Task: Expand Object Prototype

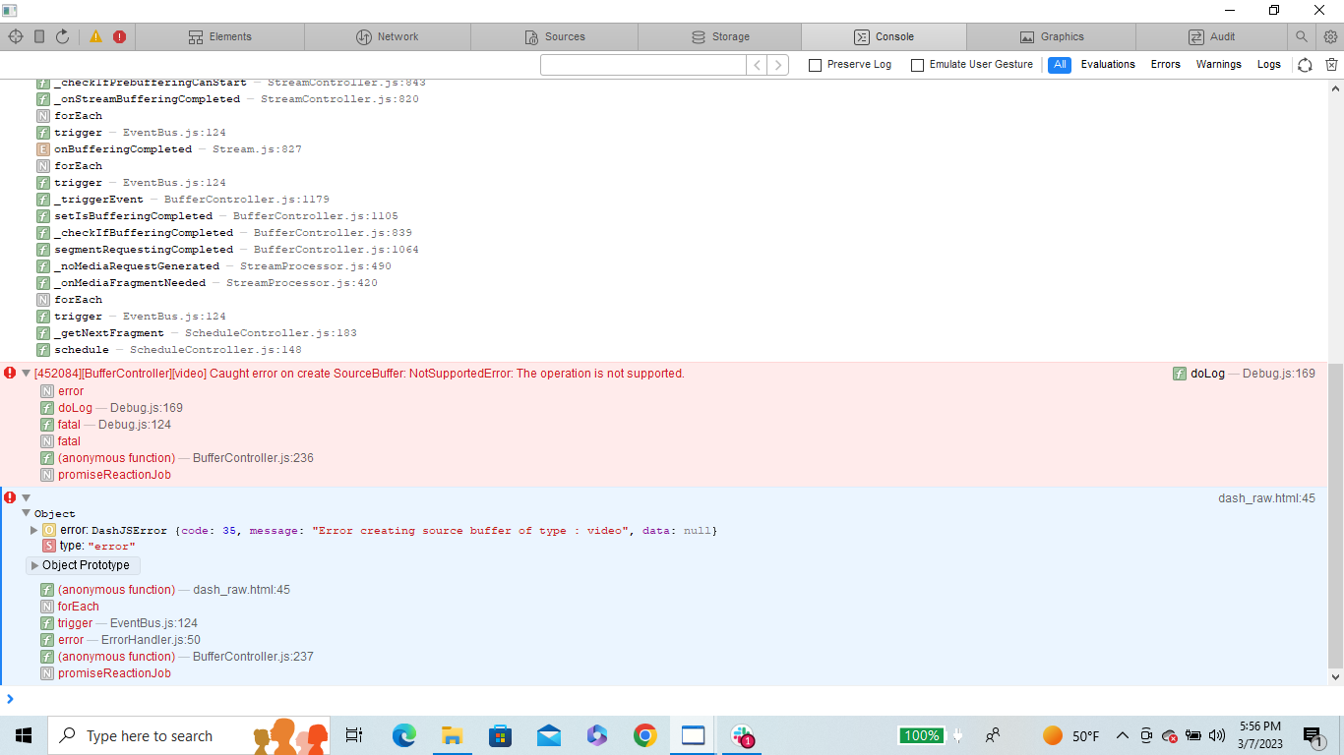Action: tap(83, 565)
